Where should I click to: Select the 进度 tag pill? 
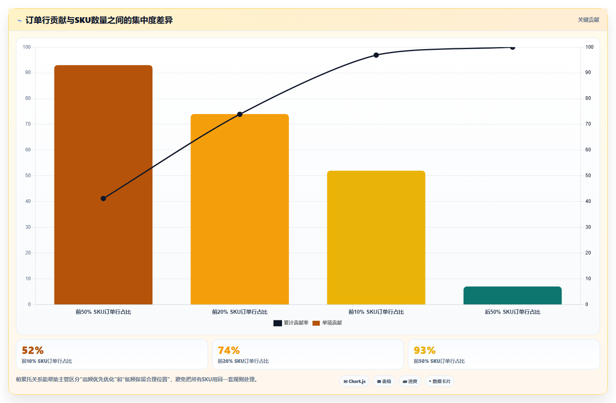coord(410,381)
